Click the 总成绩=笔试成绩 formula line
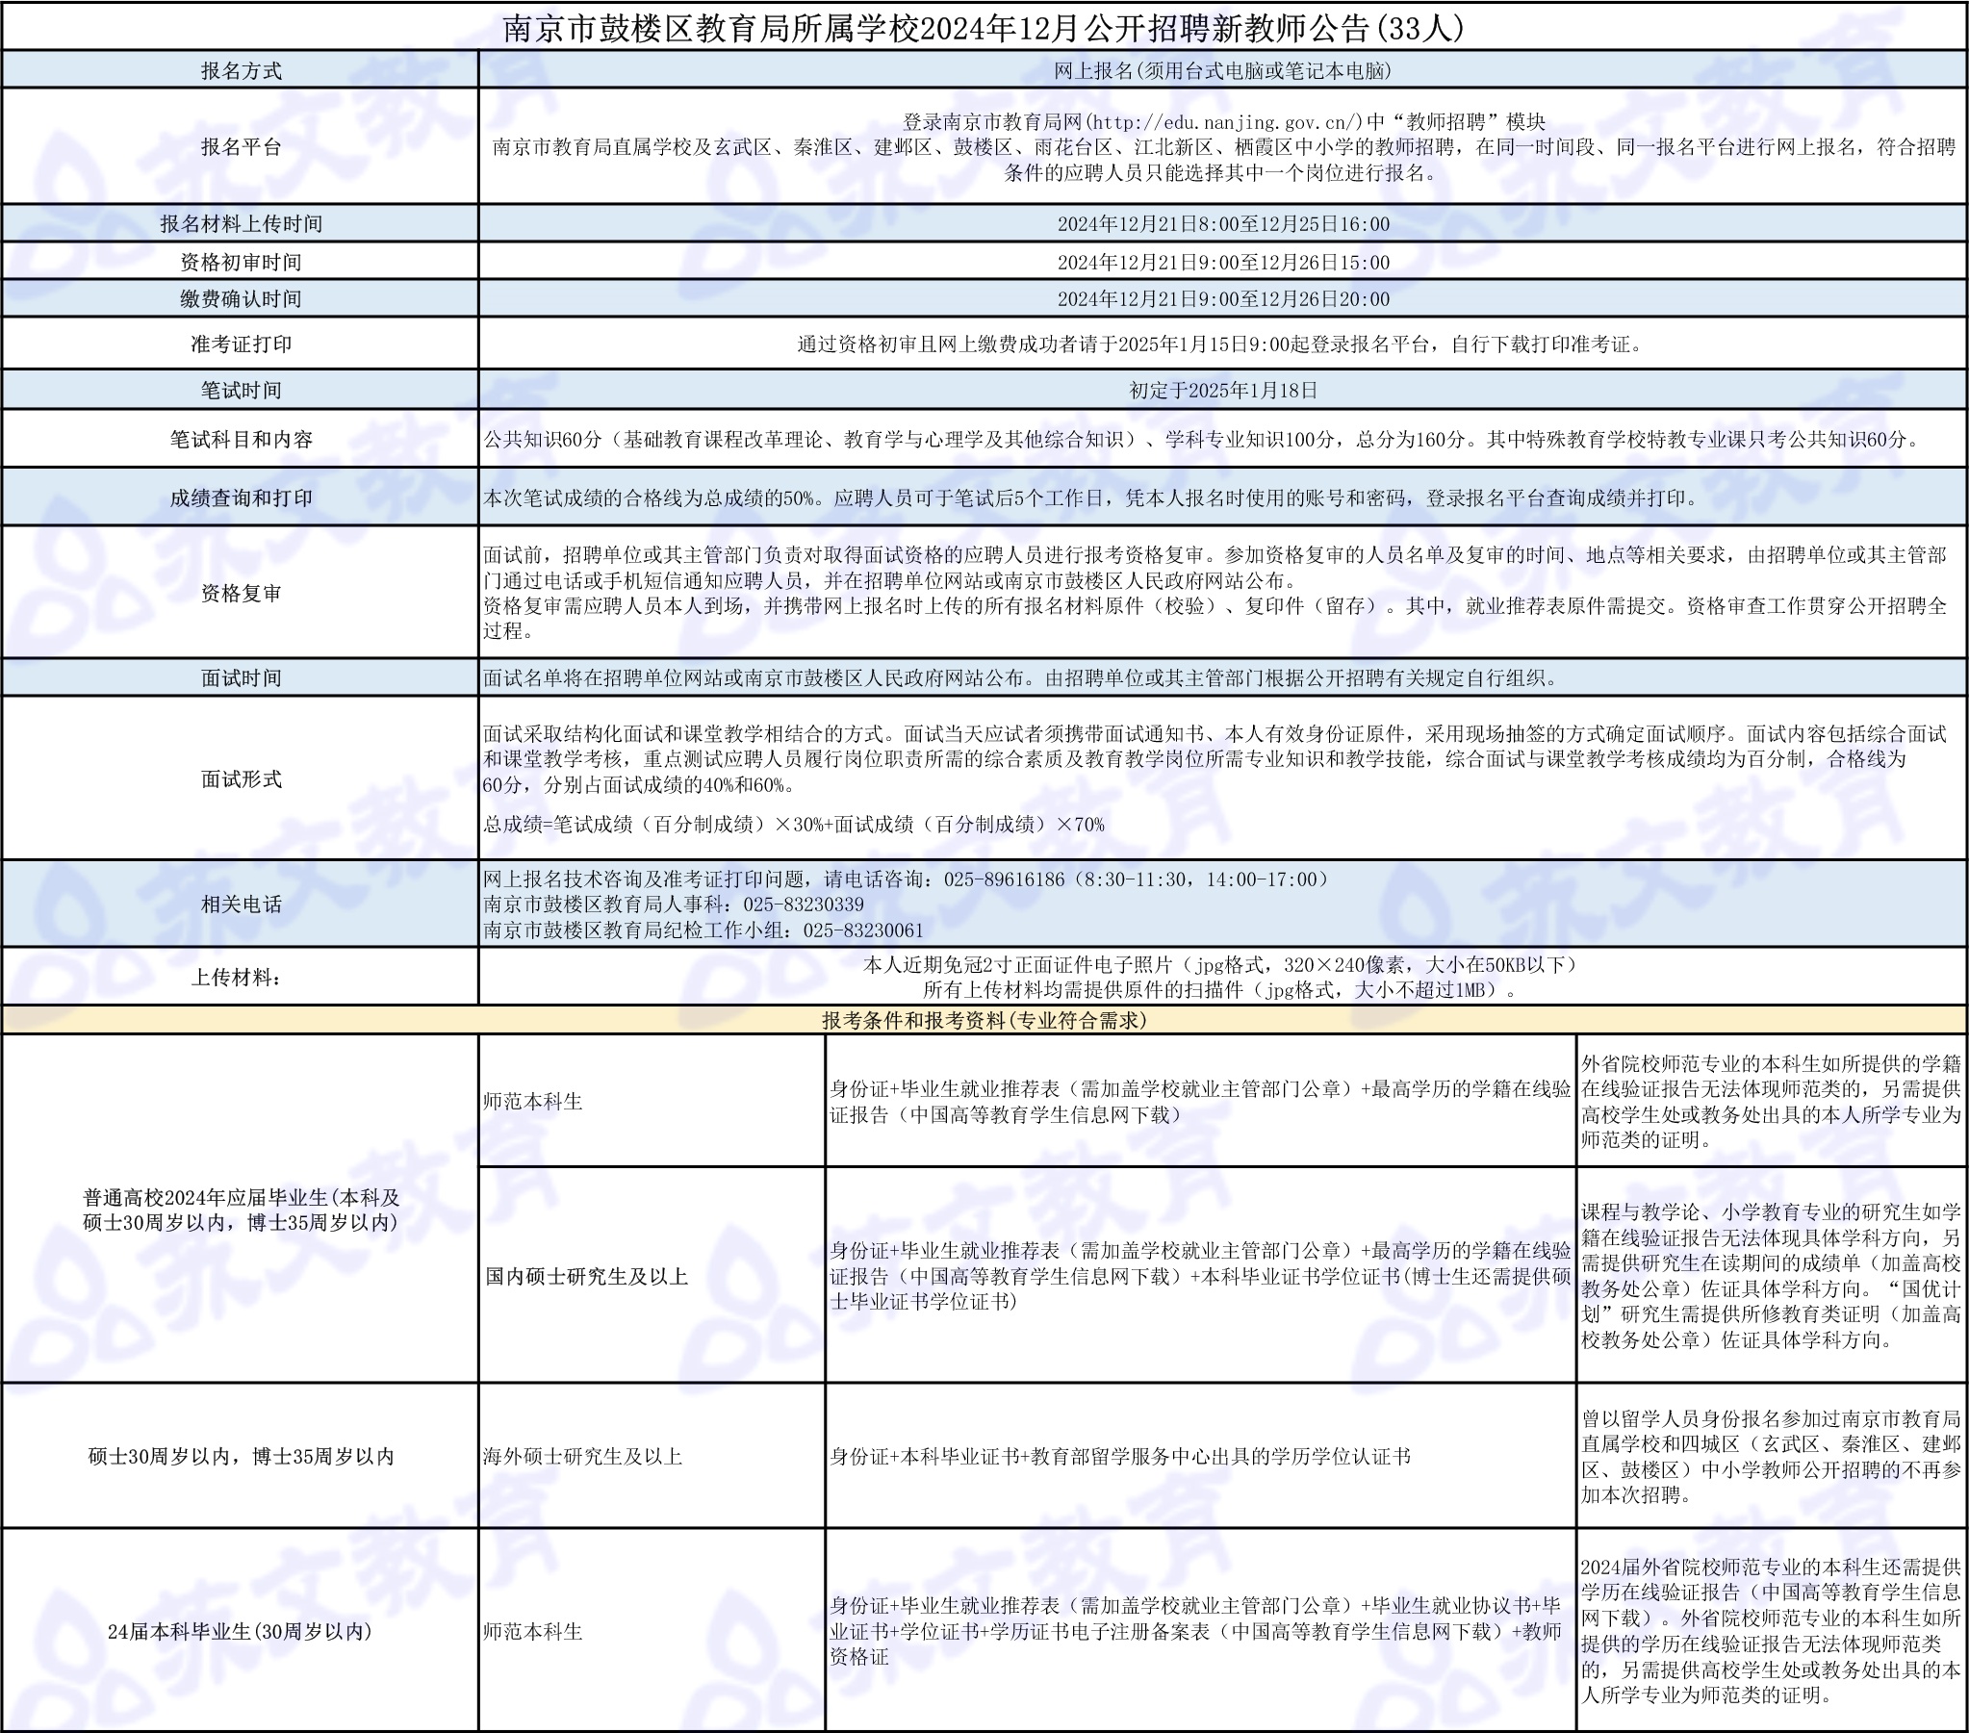 [793, 825]
